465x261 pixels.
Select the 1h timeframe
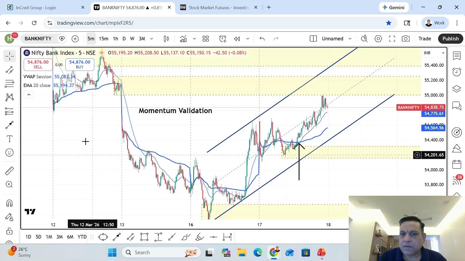(x=115, y=39)
